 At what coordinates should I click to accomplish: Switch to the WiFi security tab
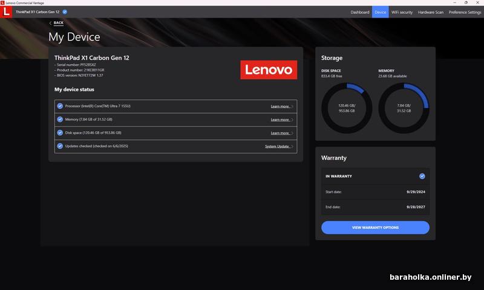402,12
